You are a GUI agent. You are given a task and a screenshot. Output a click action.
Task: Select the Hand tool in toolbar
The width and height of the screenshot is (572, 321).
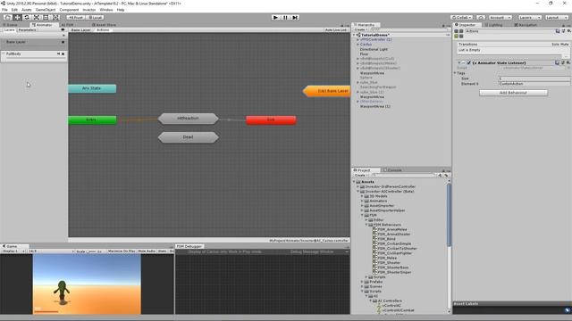point(7,18)
